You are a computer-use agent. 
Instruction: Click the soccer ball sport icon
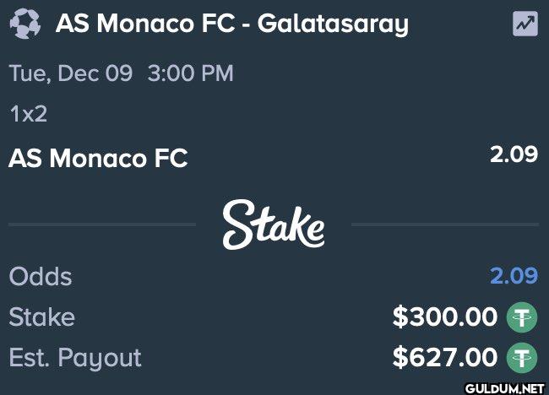[24, 24]
